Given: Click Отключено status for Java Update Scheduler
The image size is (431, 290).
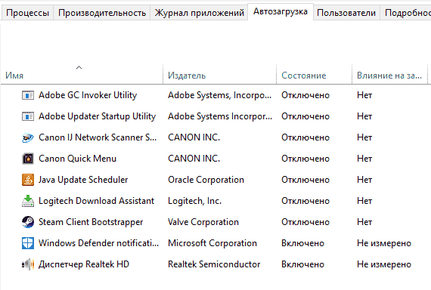Looking at the screenshot, I should point(305,180).
